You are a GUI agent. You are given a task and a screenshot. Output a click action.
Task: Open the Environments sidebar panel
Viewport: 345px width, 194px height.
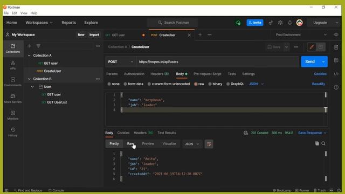click(x=13, y=82)
